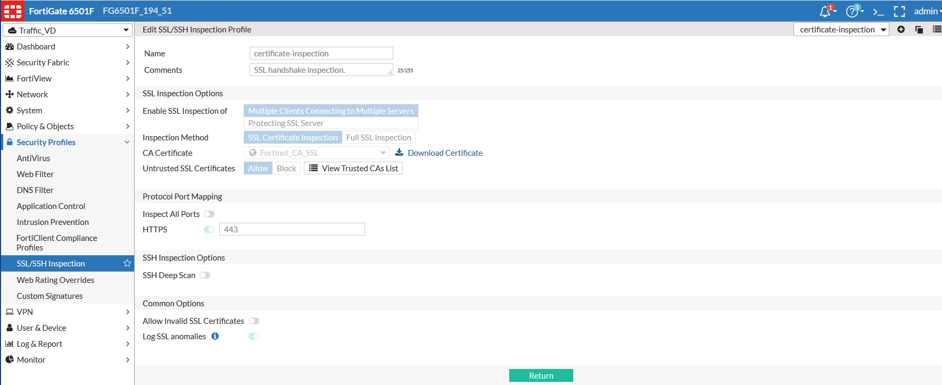Click the Dashboard icon in sidebar
Viewport: 942px width, 385px height.
pos(10,47)
